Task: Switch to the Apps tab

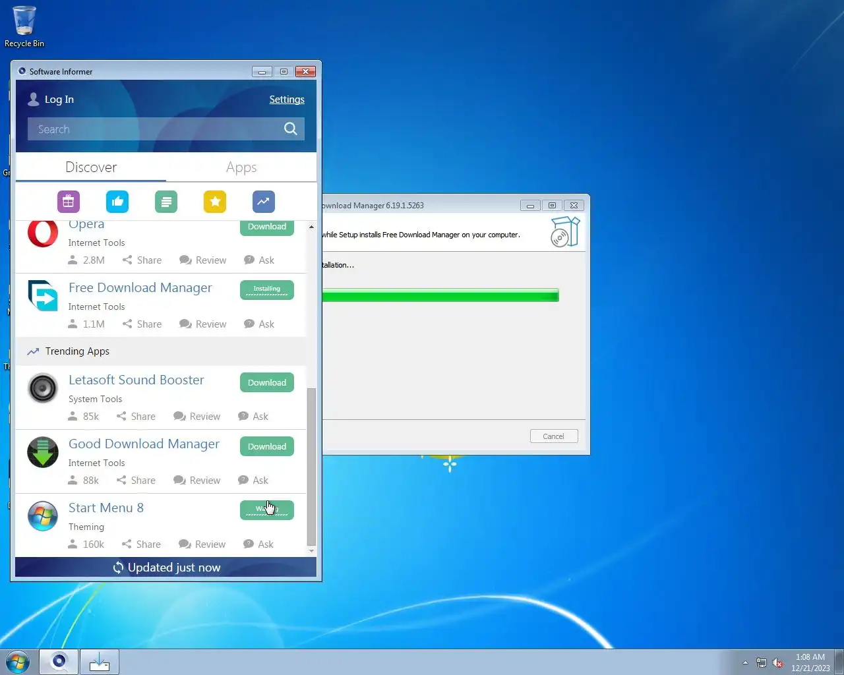Action: tap(241, 167)
